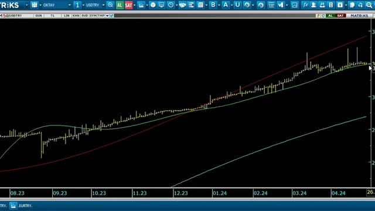Click the second circular gauge icon
This screenshot has width=375, height=211.
[x=261, y=5]
